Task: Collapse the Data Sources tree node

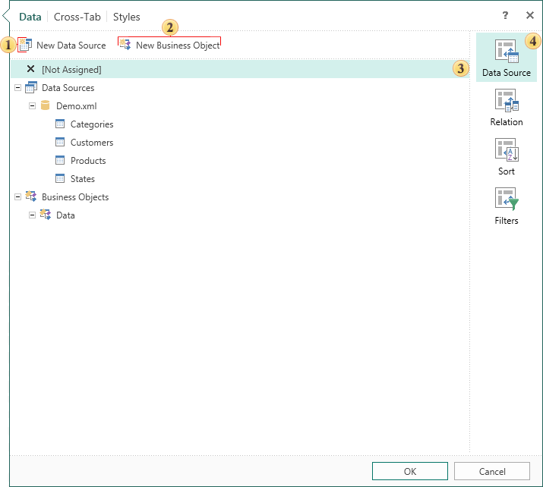Action: pos(17,88)
